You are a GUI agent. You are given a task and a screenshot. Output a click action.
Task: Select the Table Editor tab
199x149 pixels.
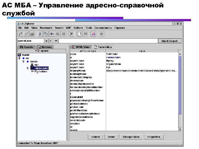coord(103,47)
